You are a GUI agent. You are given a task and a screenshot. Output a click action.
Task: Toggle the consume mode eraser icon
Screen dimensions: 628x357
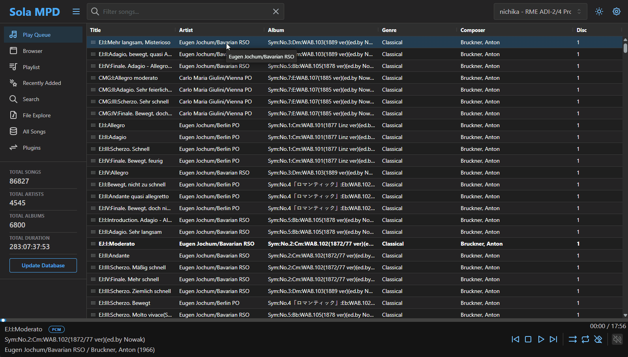tap(598, 339)
